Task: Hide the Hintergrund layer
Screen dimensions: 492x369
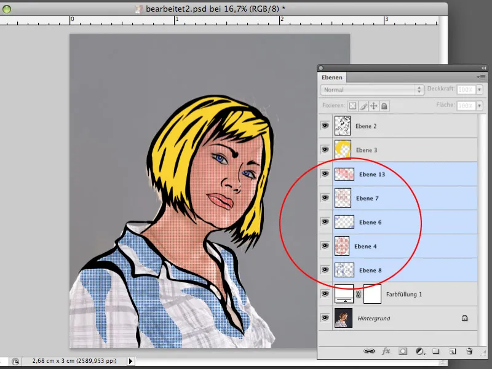Action: (x=325, y=318)
